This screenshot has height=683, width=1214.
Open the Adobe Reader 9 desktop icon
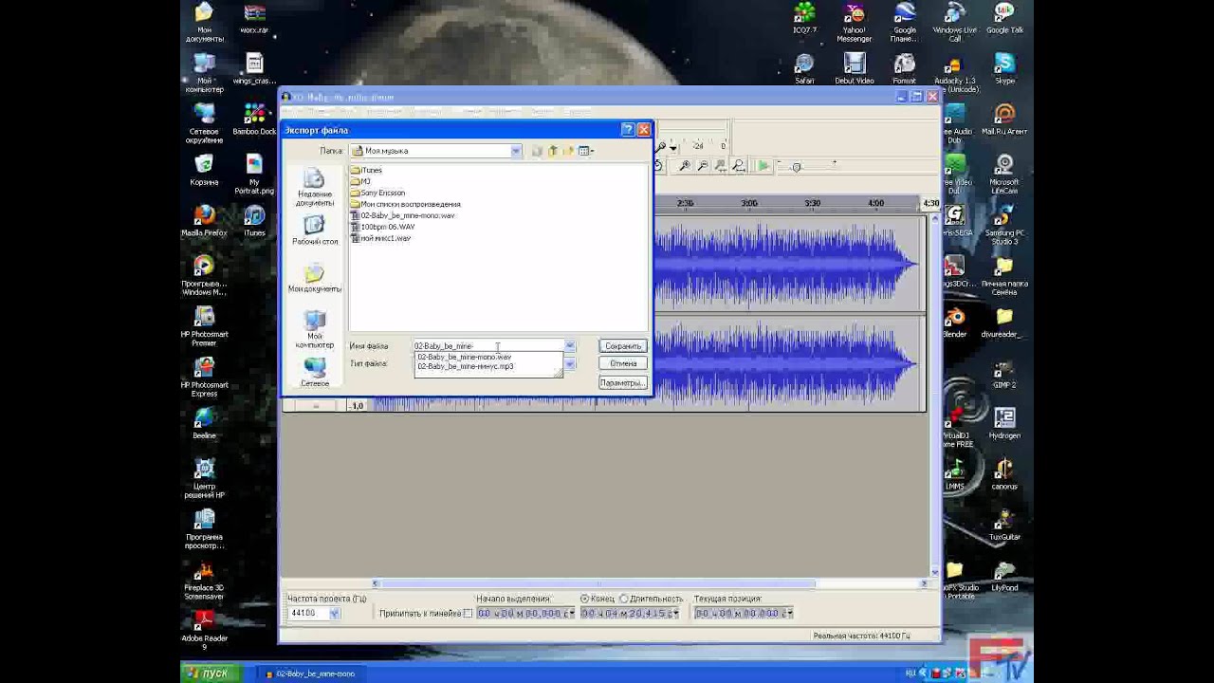(204, 630)
